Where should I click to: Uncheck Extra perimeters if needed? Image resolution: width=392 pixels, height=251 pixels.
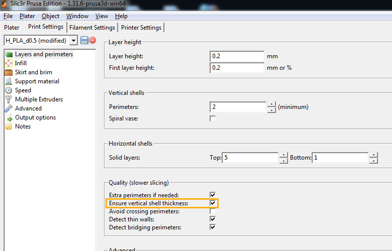213,195
